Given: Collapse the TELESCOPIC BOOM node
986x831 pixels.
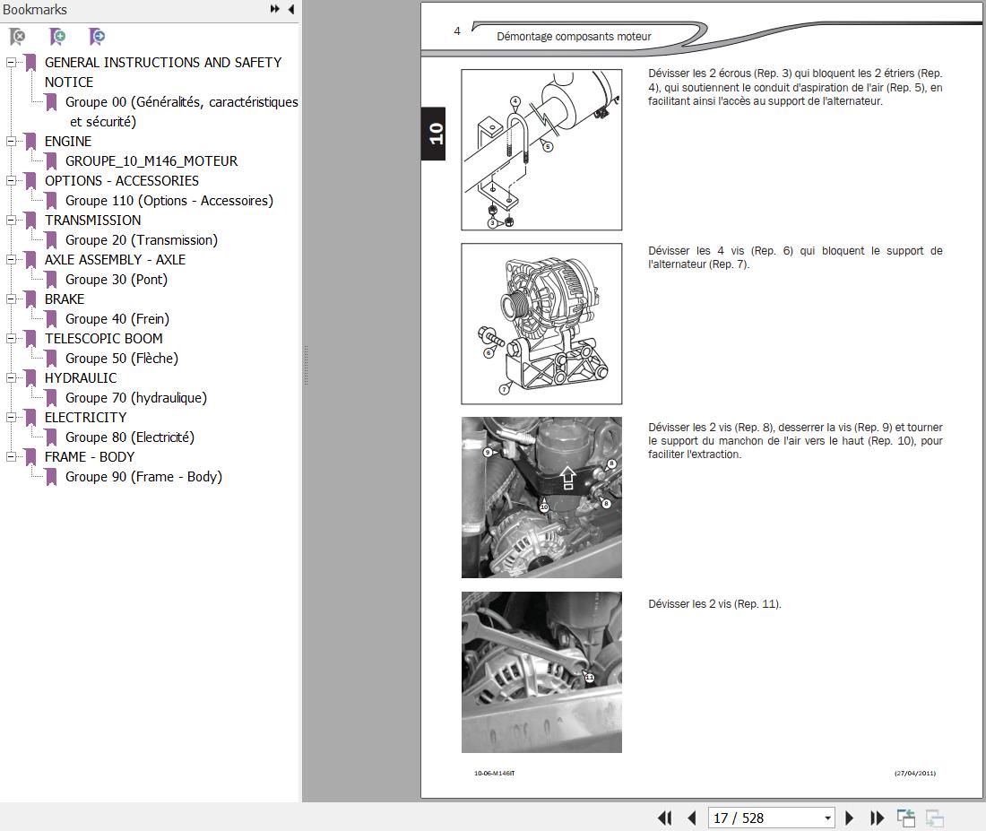Looking at the screenshot, I should point(12,339).
